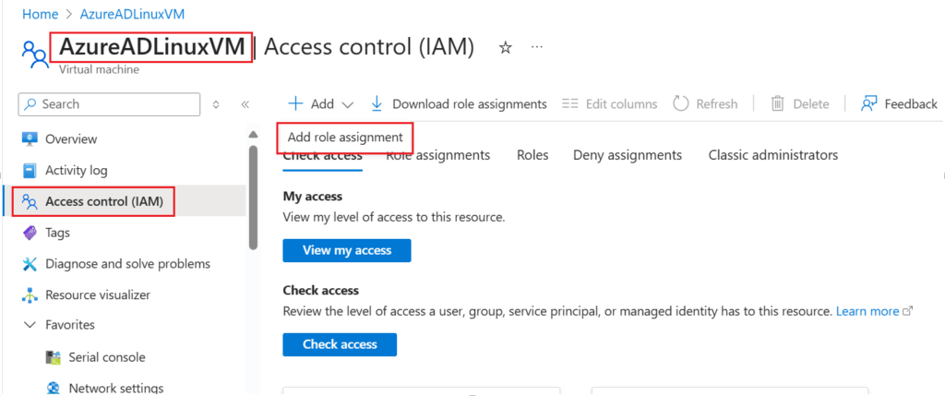Open the Deny assignments tab
The image size is (945, 396).
pos(628,155)
